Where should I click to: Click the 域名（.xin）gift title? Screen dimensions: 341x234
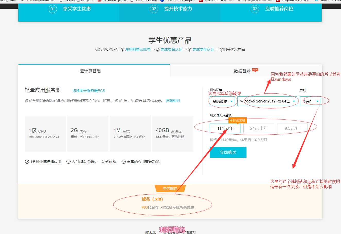[x=152, y=199]
